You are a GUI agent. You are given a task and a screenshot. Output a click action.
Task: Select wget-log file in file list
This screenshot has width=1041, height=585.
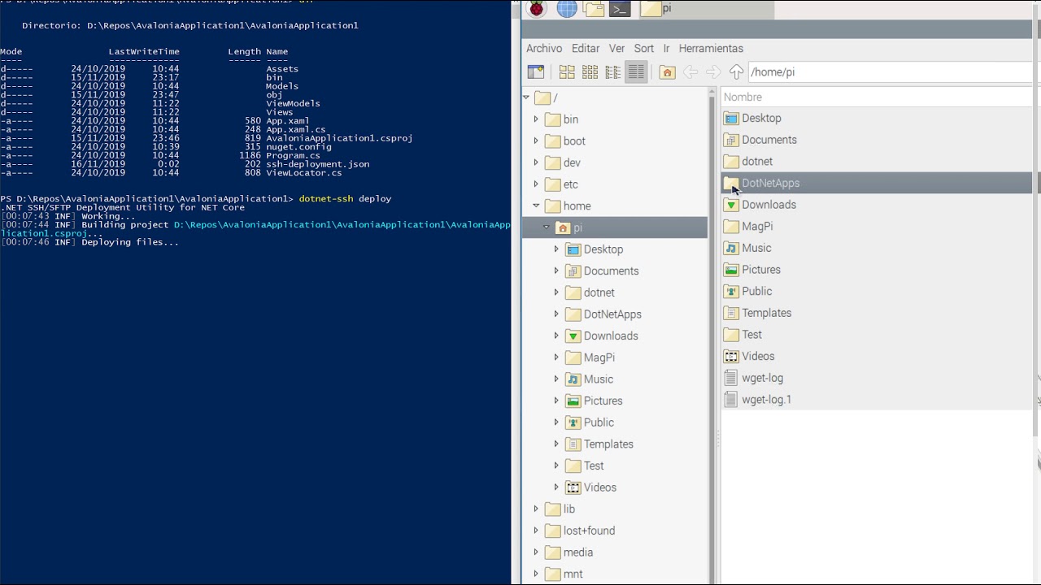coord(877,378)
